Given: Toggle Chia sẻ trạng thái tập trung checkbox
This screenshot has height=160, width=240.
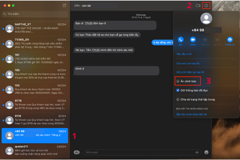Looking at the screenshot, I should 178,99.
